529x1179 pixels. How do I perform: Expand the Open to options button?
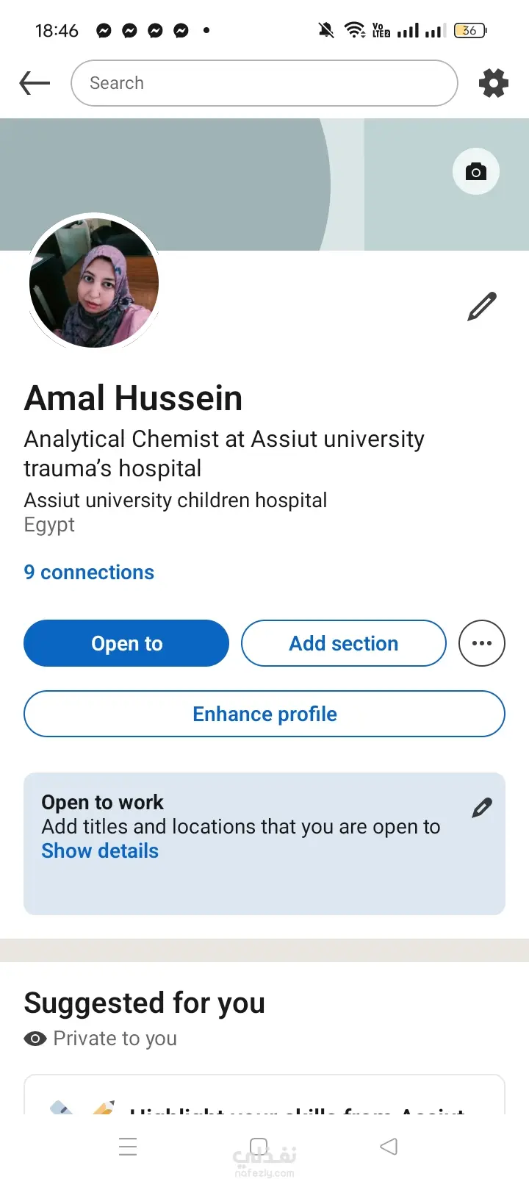[x=126, y=643]
